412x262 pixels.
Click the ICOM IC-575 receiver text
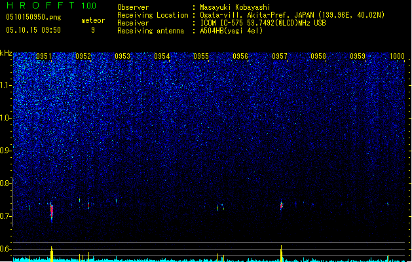tap(263, 23)
